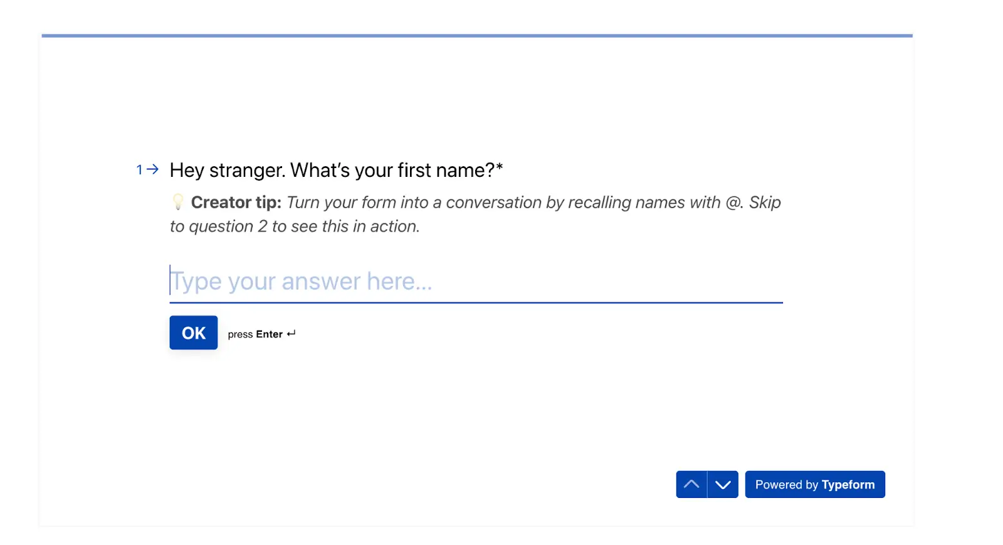Click the lightbulb icon beside Creator tip
The height and width of the screenshot is (545, 1003).
click(178, 202)
